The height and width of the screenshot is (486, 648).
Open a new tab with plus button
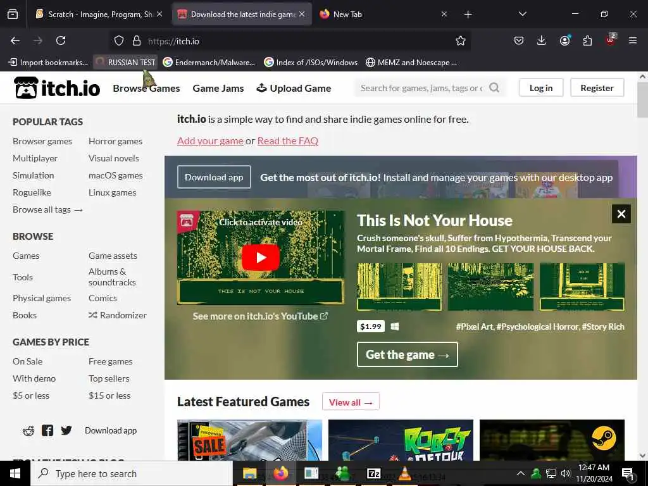[468, 15]
